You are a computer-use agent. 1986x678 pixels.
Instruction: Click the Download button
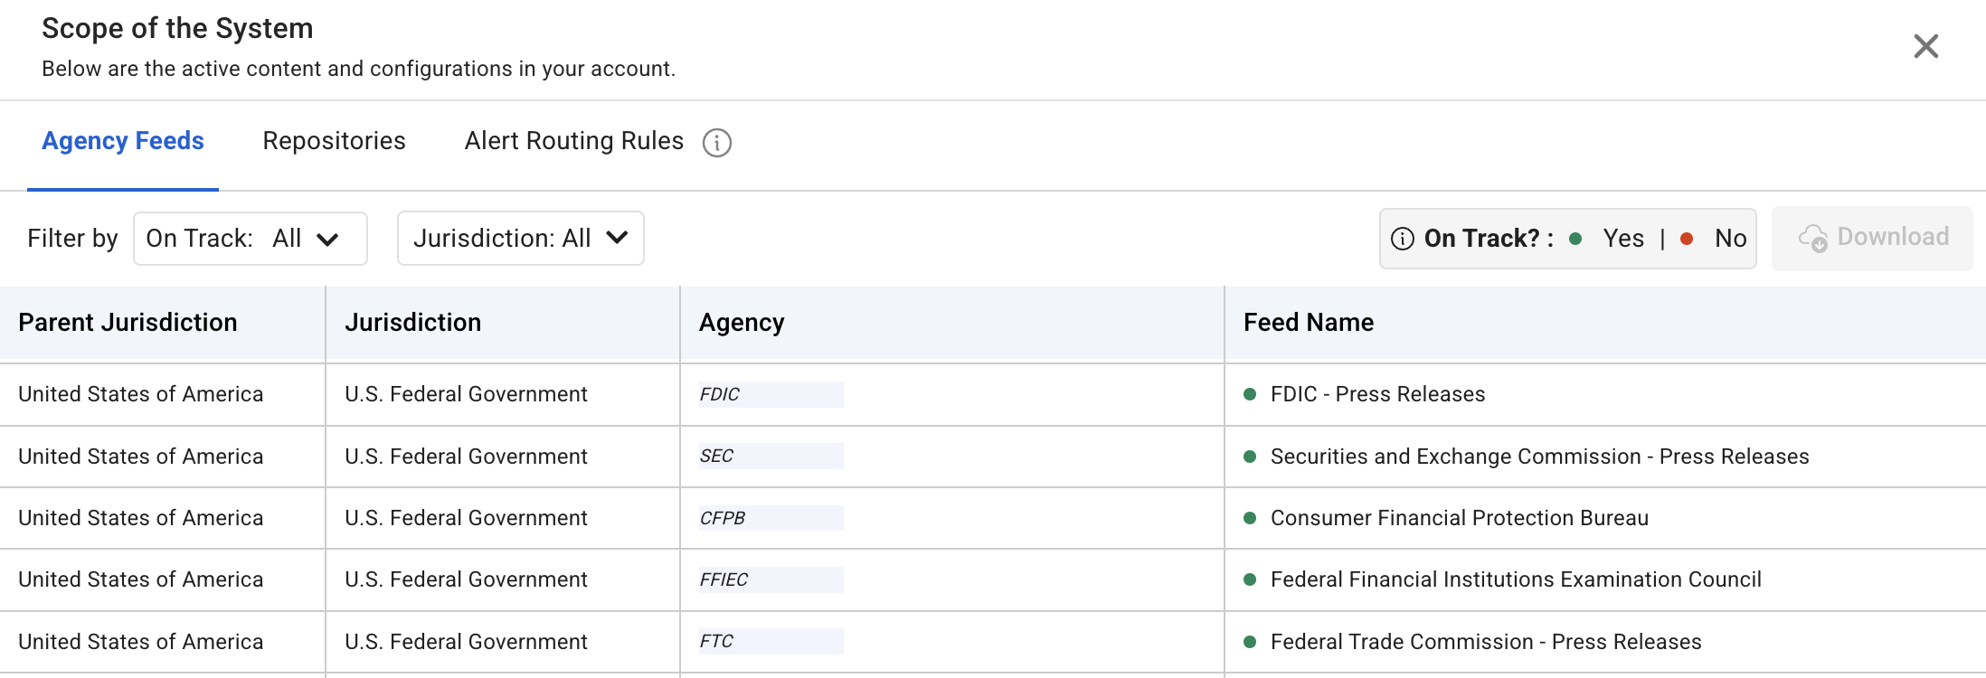coord(1872,238)
